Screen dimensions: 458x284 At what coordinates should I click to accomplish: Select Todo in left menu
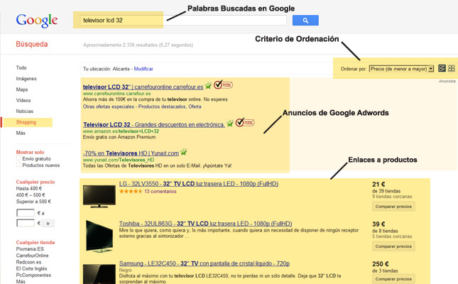(21, 67)
